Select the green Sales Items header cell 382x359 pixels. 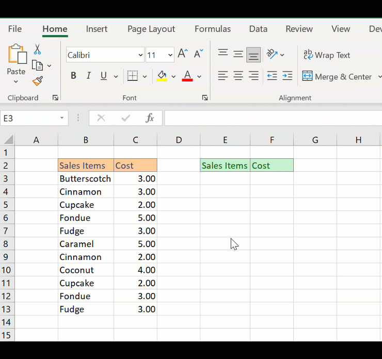pos(225,165)
